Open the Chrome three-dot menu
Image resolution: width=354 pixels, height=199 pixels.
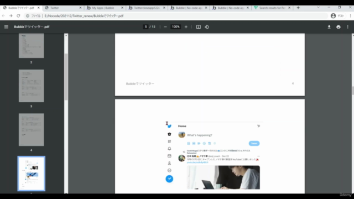coord(350,16)
